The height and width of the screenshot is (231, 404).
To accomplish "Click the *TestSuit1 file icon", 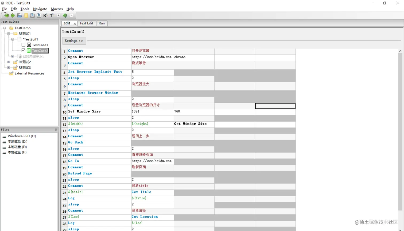I will point(20,39).
